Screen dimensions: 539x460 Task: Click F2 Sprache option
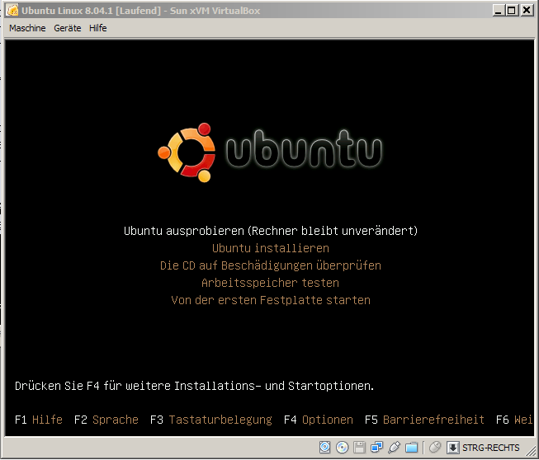106,420
